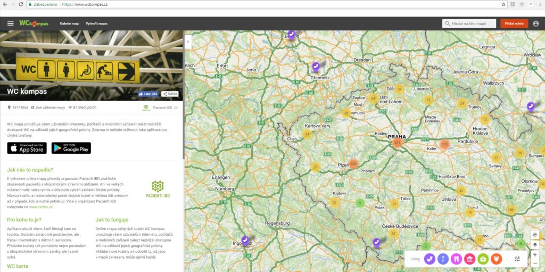The width and height of the screenshot is (545, 272).
Task: Click the 'WC karta' heading
Action: coord(18,267)
